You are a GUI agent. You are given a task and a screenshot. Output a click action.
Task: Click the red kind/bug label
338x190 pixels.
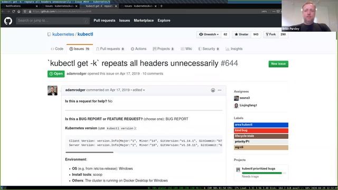pyautogui.click(x=261, y=130)
